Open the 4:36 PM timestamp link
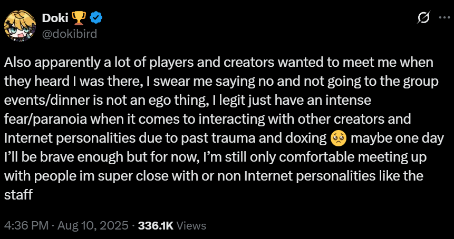 click(24, 225)
